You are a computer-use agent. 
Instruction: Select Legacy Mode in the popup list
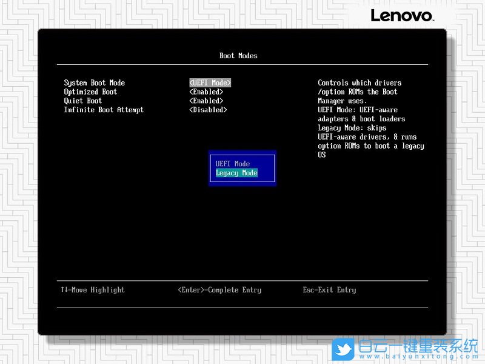tap(236, 173)
